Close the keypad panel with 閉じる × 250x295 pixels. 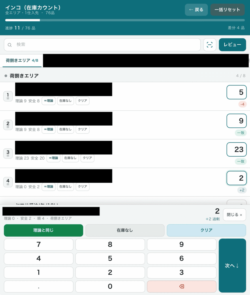tap(234, 215)
